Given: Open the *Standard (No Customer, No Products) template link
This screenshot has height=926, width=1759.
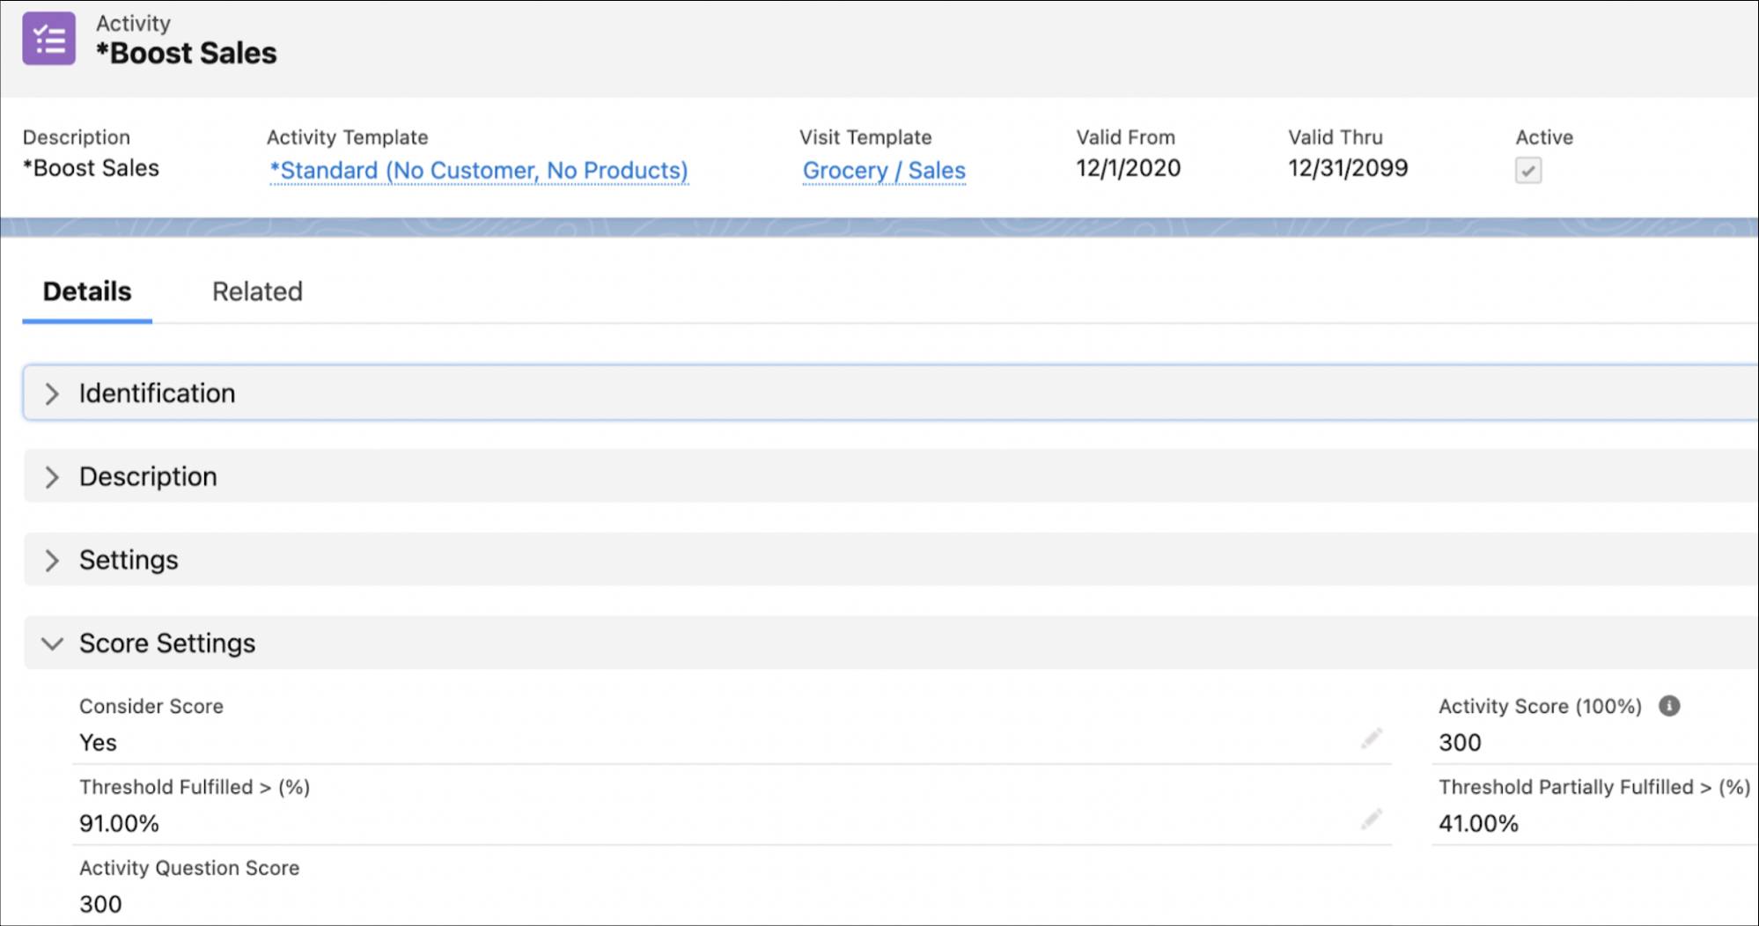Looking at the screenshot, I should tap(479, 170).
